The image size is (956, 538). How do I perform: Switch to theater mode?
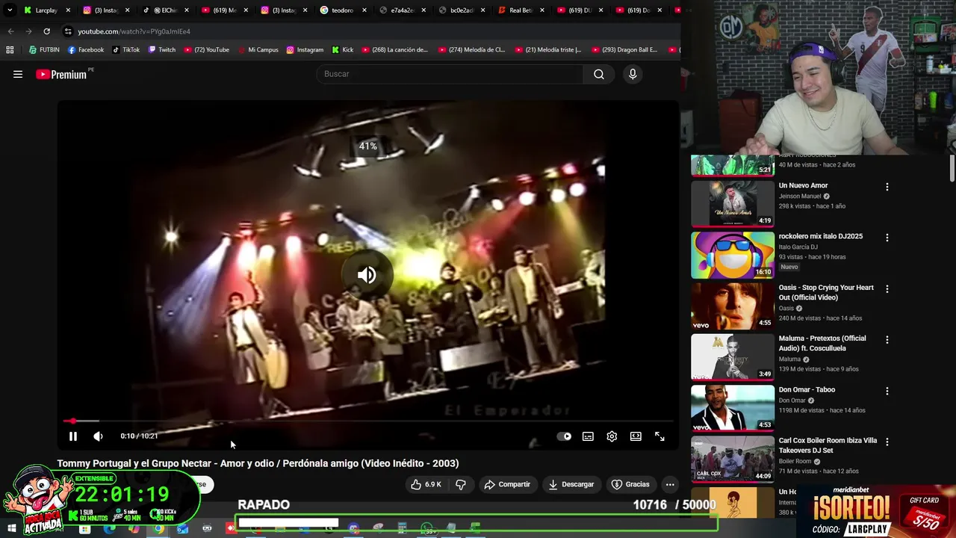(636, 436)
